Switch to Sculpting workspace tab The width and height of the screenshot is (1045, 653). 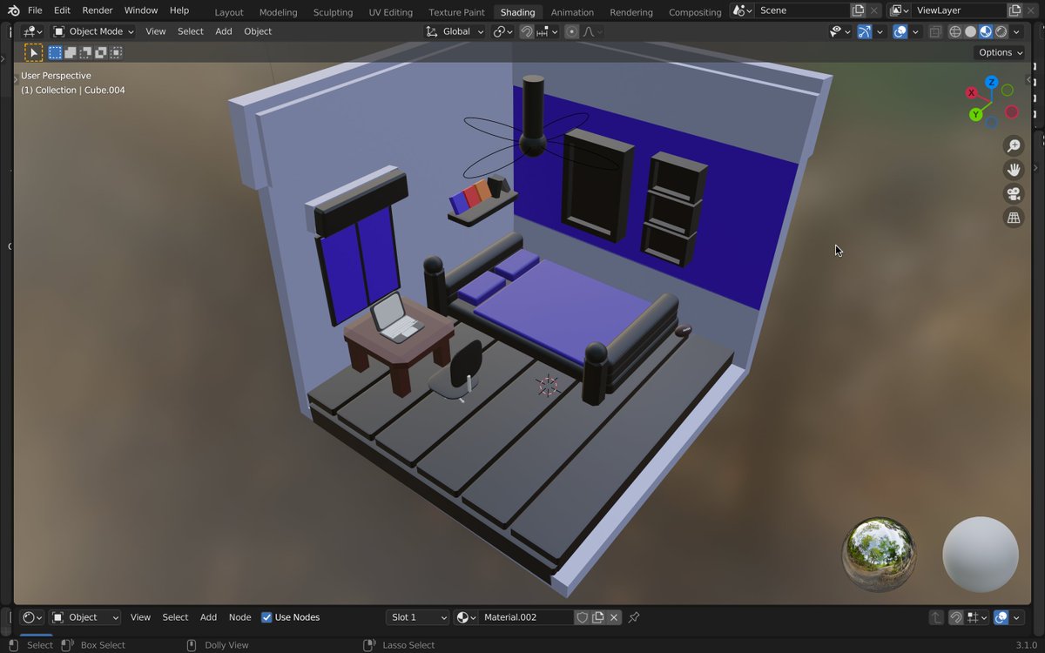[333, 12]
